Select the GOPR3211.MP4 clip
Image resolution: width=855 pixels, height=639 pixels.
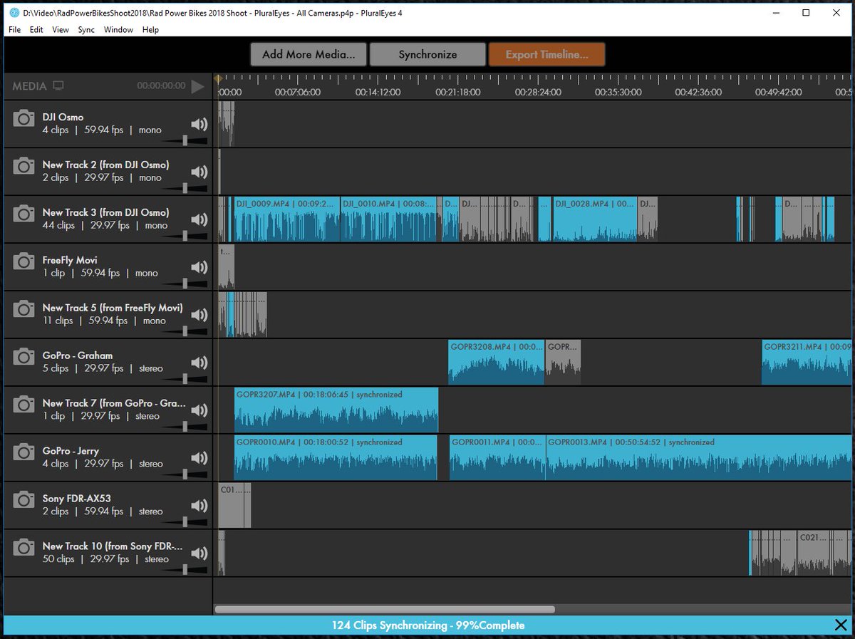807,362
